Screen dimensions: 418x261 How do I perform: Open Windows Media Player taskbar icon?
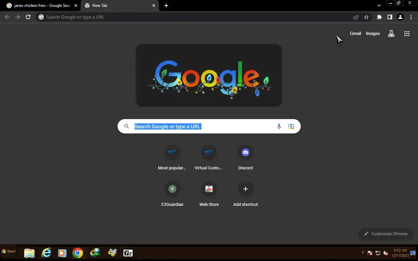pyautogui.click(x=62, y=253)
